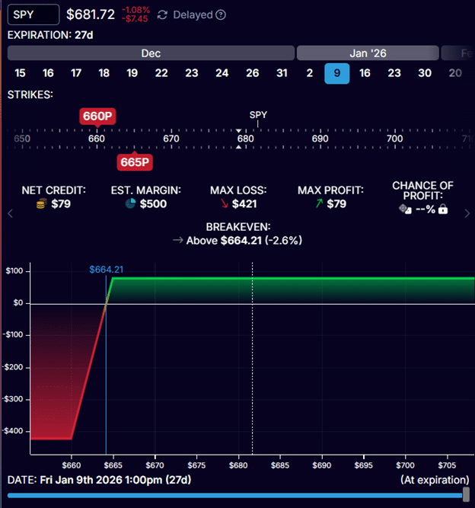Click the pie chart icon by Est. Margin

pyautogui.click(x=129, y=204)
